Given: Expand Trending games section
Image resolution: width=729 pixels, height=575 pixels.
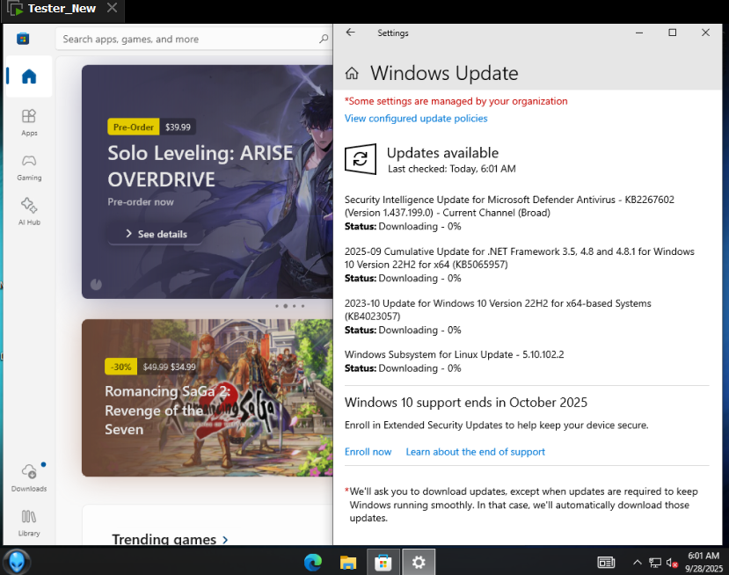Looking at the screenshot, I should (x=171, y=539).
